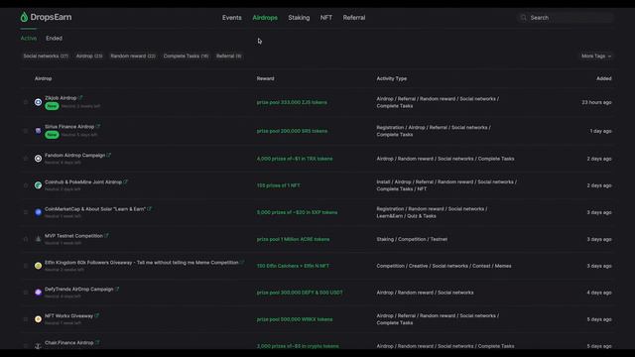Screen dimensions: 635x357
Task: Click the Chair.Finance anchor logo
Action: 38,346
